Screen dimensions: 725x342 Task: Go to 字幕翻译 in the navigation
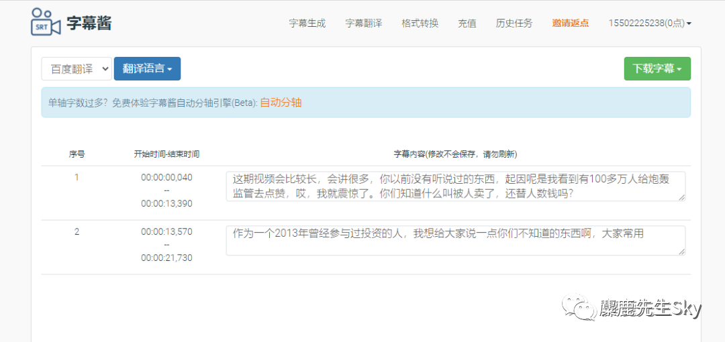363,23
